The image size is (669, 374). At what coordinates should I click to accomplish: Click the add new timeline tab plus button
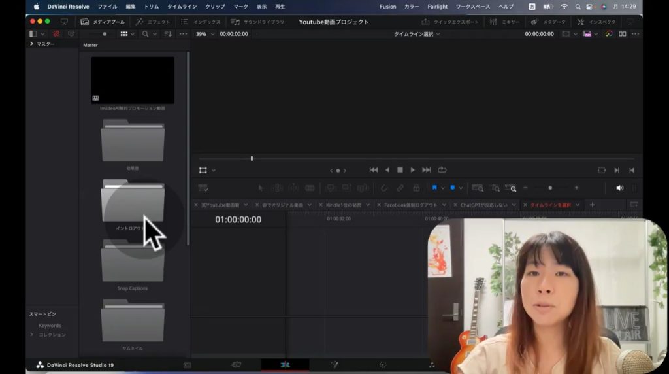pos(593,205)
